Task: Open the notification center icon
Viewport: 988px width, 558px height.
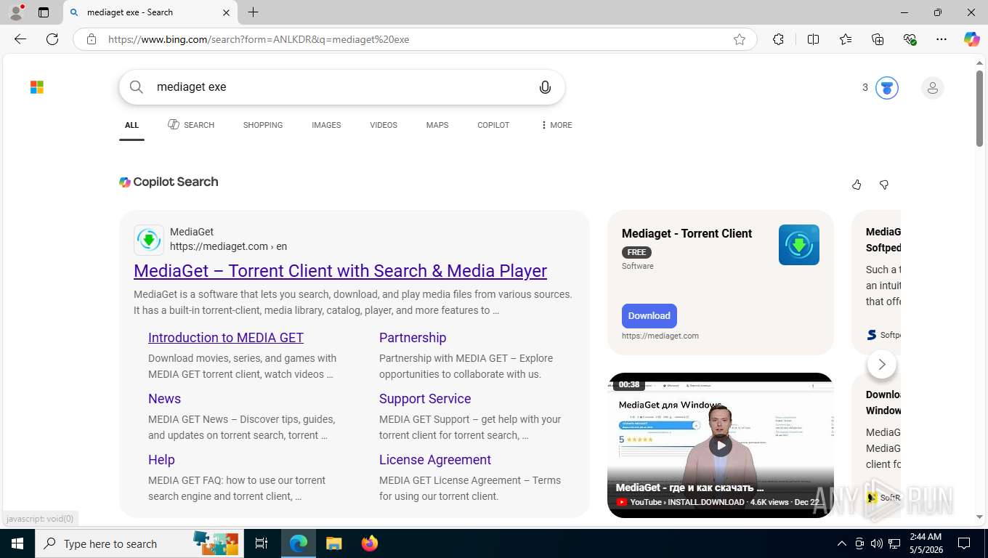Action: click(964, 543)
